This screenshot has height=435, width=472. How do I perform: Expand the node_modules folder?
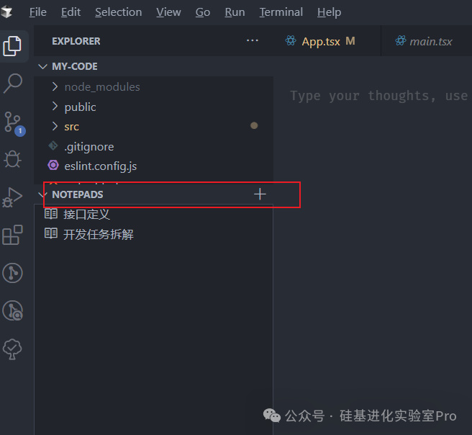point(102,87)
